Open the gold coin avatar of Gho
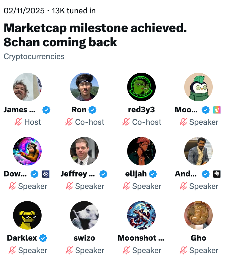Image resolution: width=227 pixels, height=259 pixels. 198,215
